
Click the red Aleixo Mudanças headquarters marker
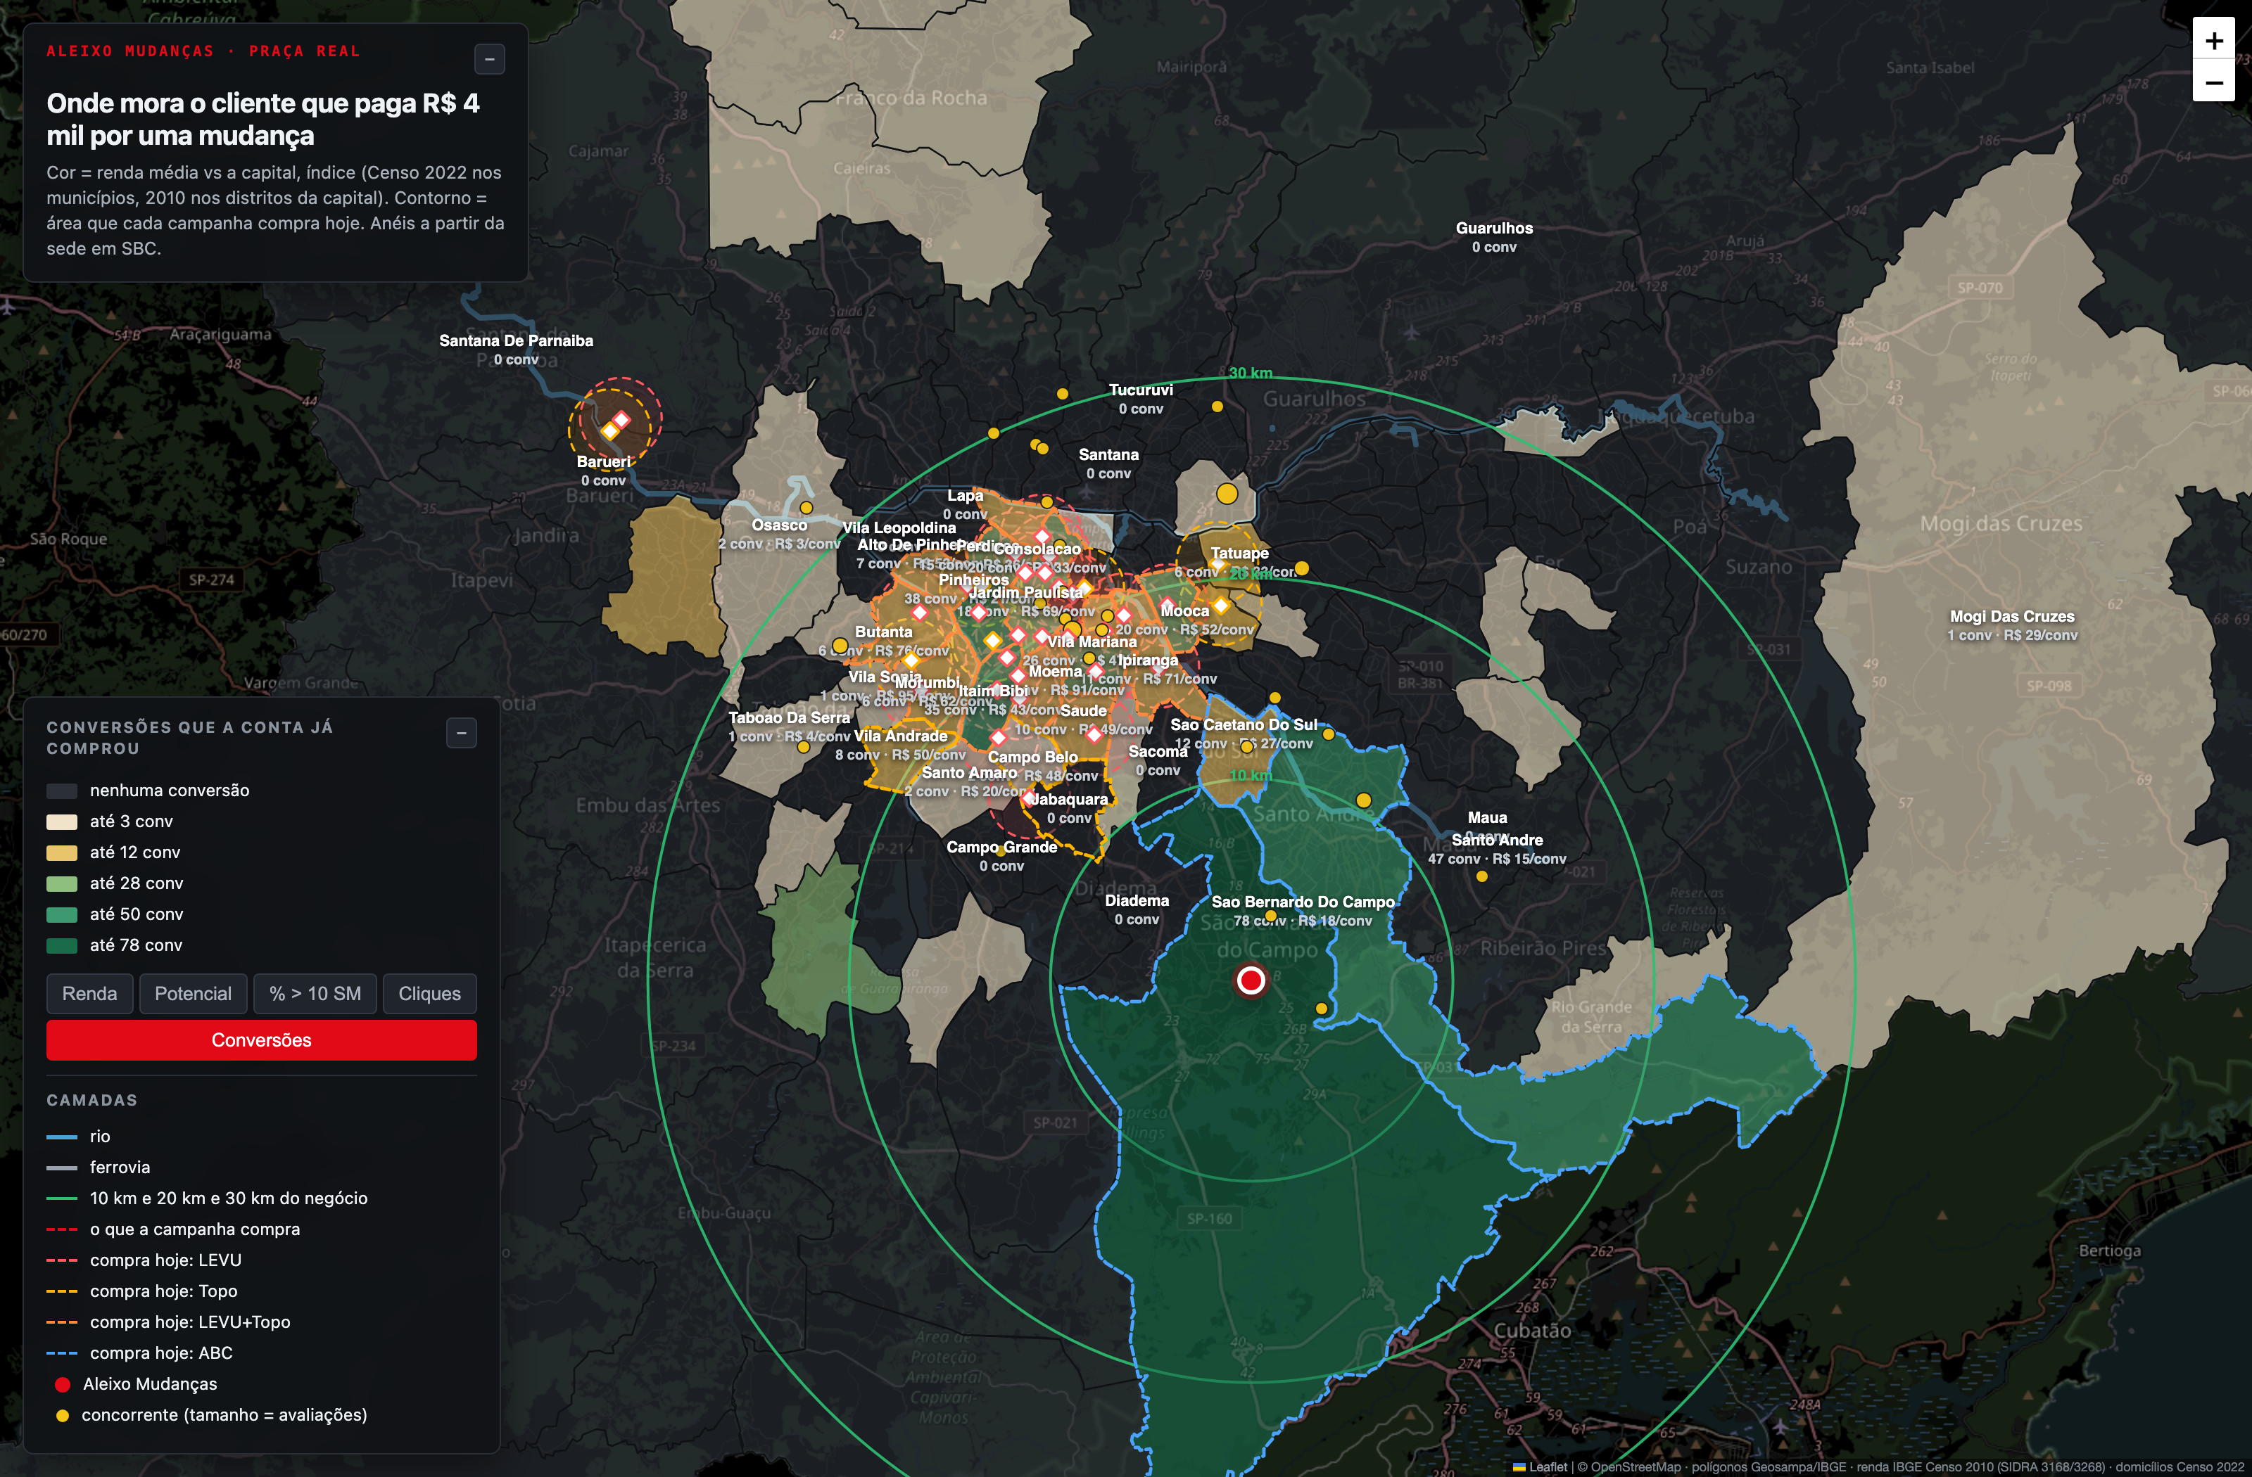click(x=1250, y=980)
